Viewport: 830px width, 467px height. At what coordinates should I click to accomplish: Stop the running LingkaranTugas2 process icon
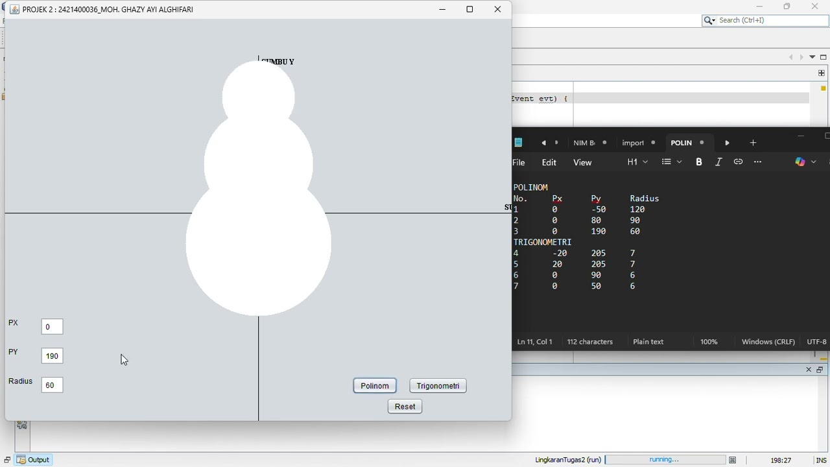[x=733, y=460]
